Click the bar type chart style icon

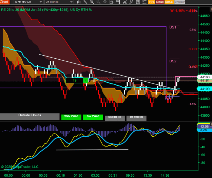[x=79, y=2]
